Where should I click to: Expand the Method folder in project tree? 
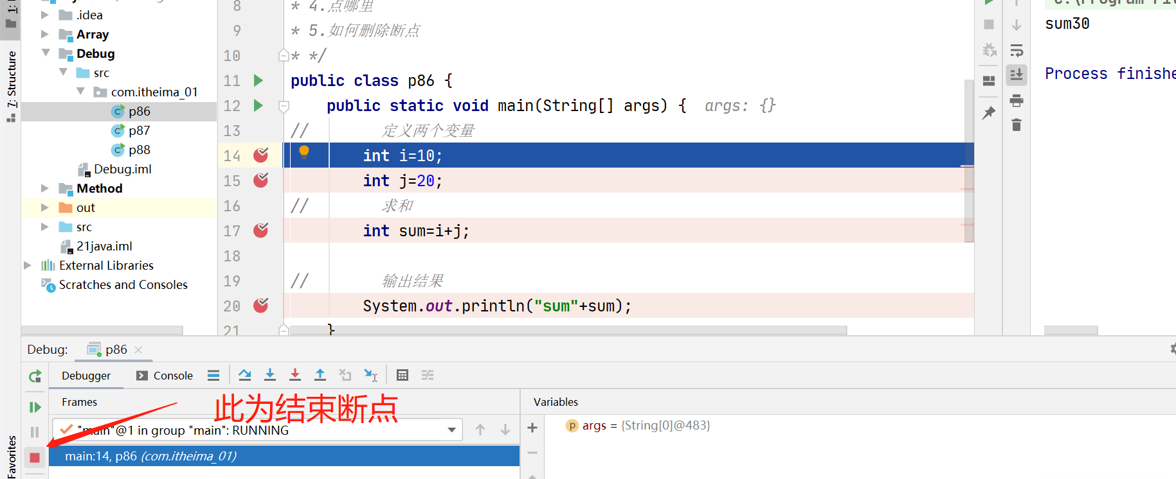pyautogui.click(x=45, y=188)
